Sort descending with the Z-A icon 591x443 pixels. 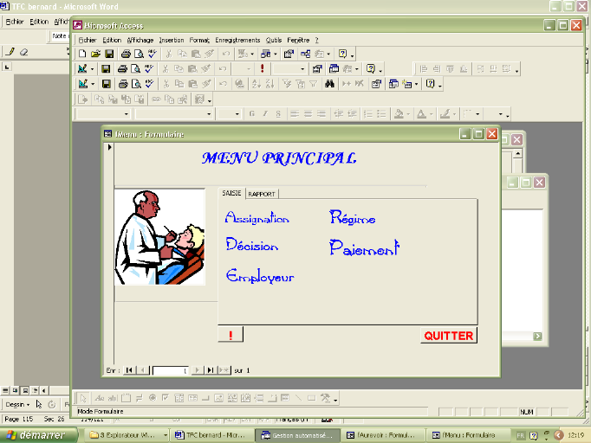tap(270, 84)
